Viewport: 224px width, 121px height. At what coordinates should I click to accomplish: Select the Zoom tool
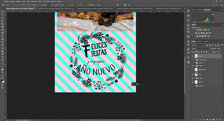[x=2, y=72]
